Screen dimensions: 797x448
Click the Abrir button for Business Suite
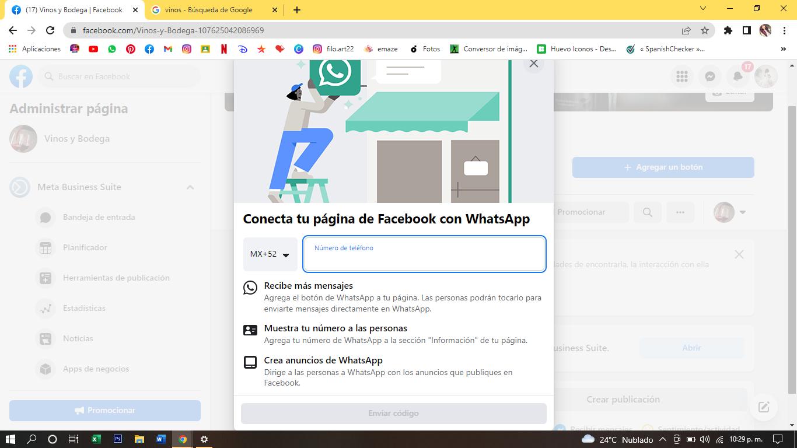692,348
